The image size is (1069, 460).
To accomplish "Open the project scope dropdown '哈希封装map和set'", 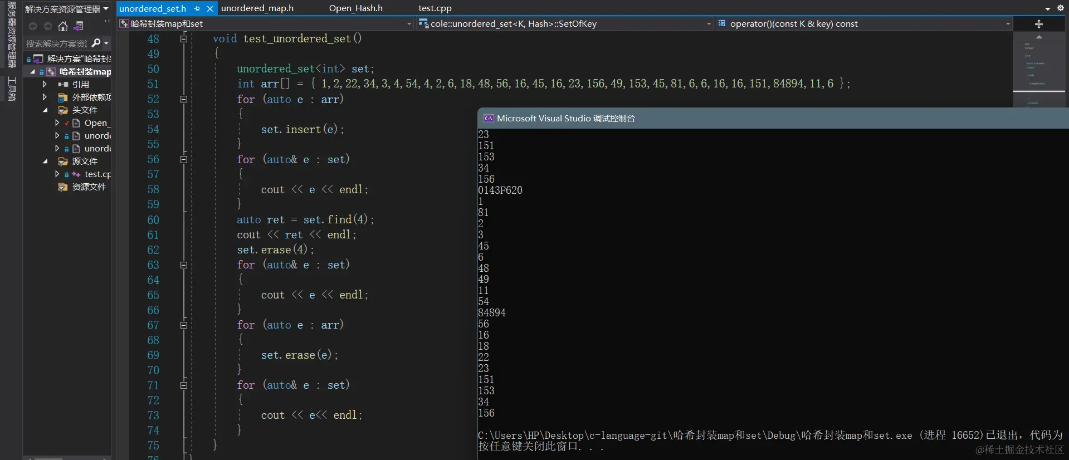I will 266,24.
